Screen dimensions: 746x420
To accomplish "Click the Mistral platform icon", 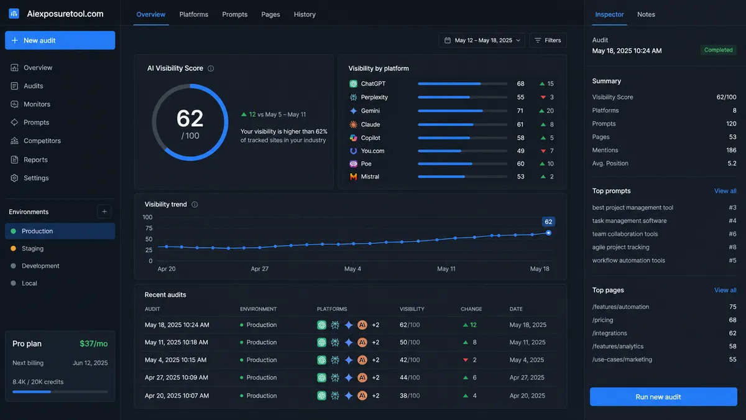I will (354, 177).
